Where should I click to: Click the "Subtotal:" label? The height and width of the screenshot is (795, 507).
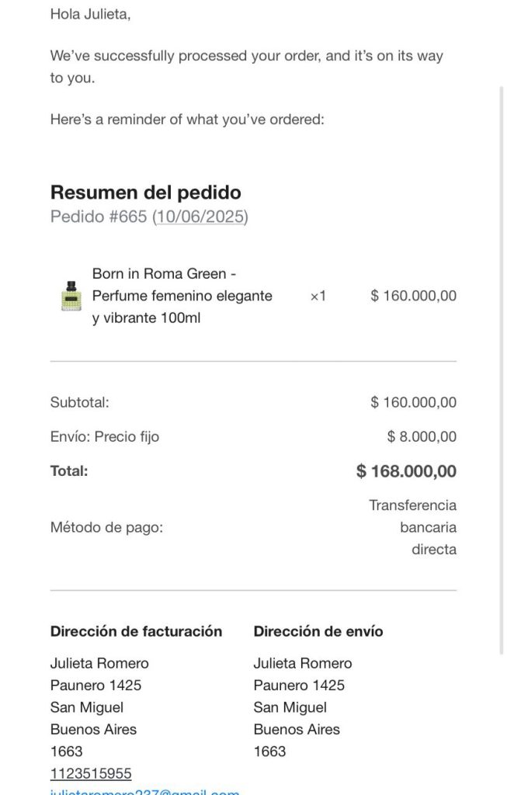[80, 402]
